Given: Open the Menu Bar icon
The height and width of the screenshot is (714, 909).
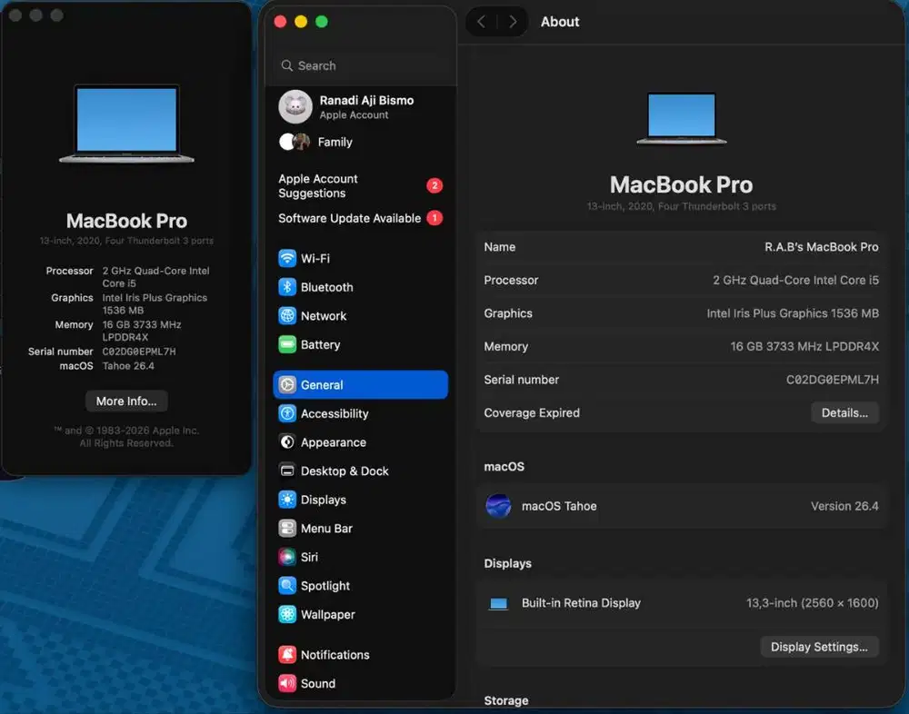Looking at the screenshot, I should pyautogui.click(x=287, y=529).
